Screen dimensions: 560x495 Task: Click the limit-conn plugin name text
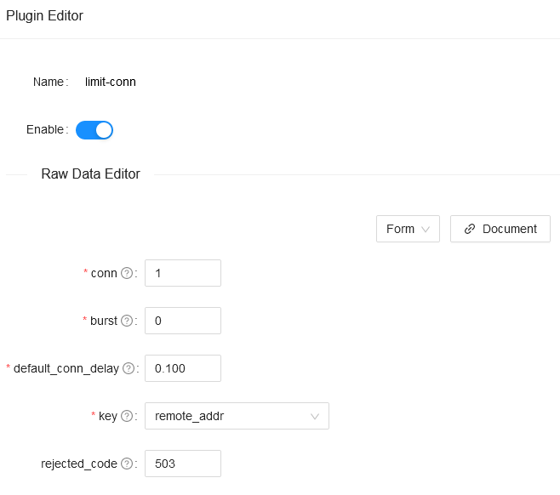(111, 82)
